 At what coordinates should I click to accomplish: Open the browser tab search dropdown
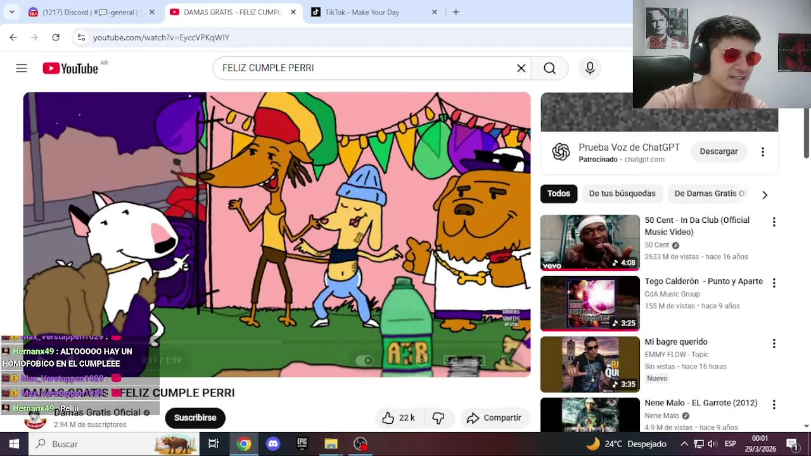11,12
